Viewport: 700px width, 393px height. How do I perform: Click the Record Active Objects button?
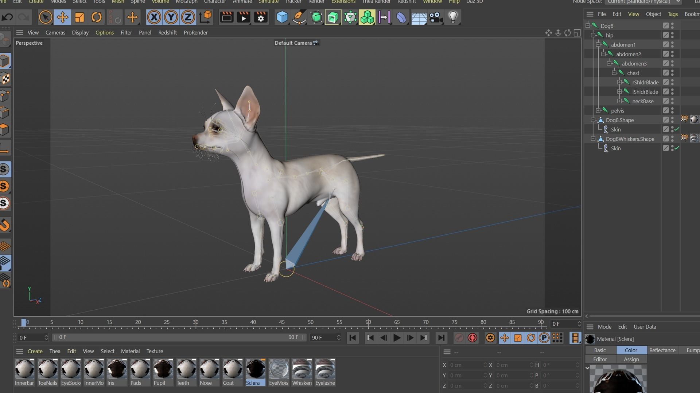[459, 338]
